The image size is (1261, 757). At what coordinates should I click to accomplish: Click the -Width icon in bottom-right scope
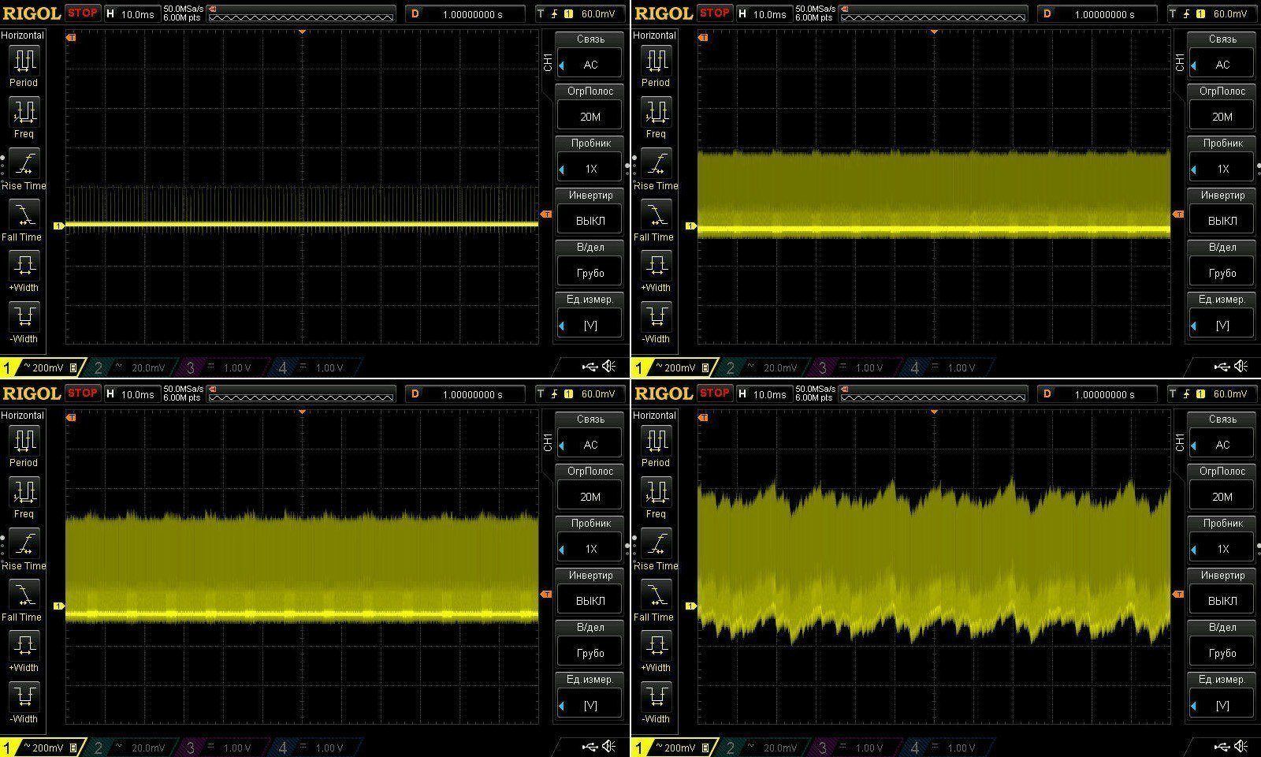(x=656, y=696)
